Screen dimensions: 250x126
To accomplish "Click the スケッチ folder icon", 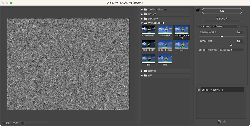I will click(145, 14).
